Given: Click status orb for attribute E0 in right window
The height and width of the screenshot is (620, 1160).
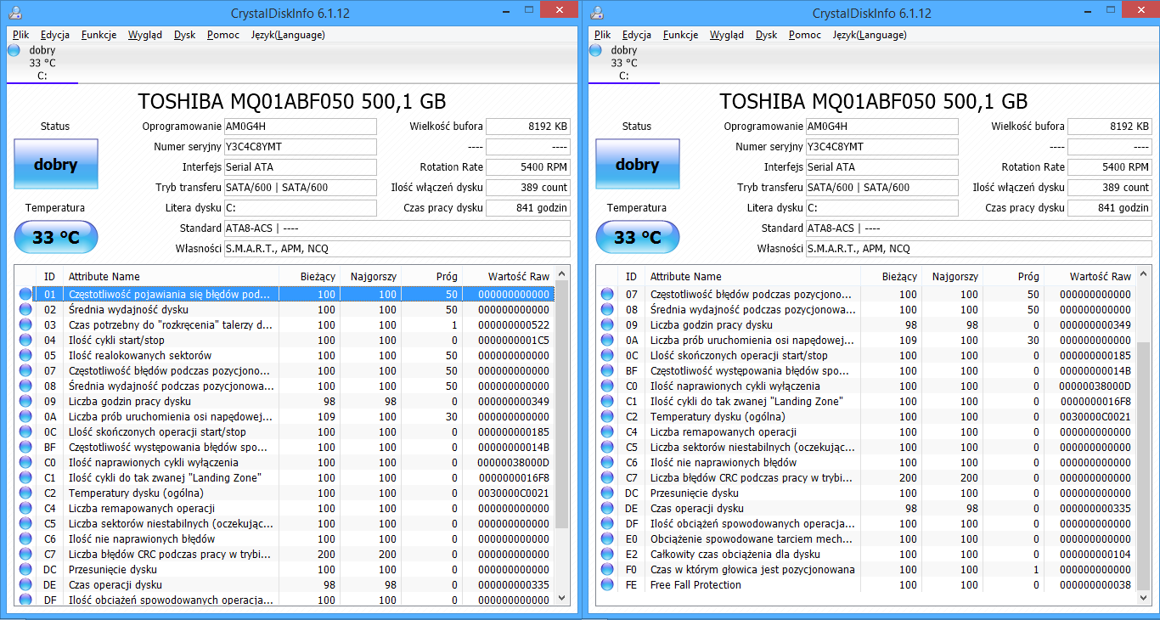Looking at the screenshot, I should [607, 539].
